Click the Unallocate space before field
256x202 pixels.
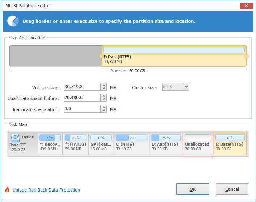pos(81,98)
